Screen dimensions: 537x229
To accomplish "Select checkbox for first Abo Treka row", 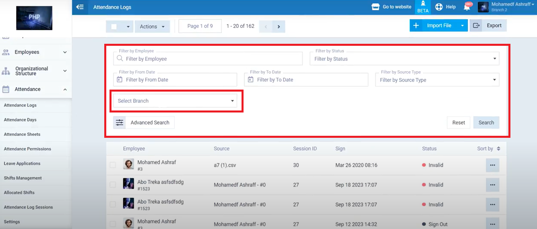I will click(113, 185).
